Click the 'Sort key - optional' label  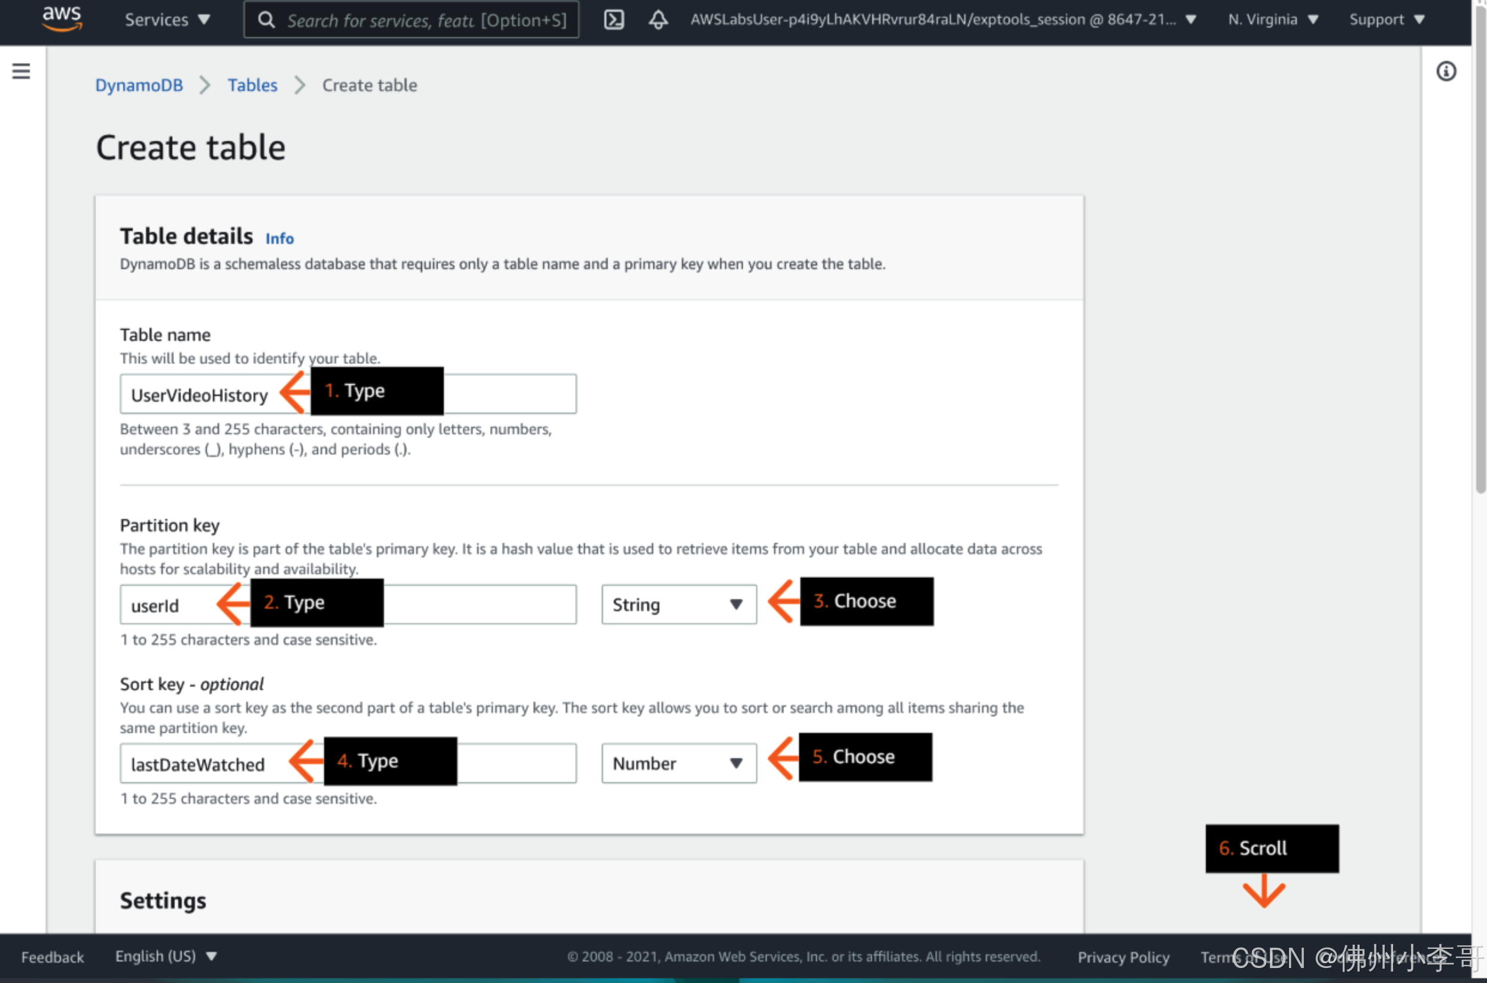(x=191, y=683)
